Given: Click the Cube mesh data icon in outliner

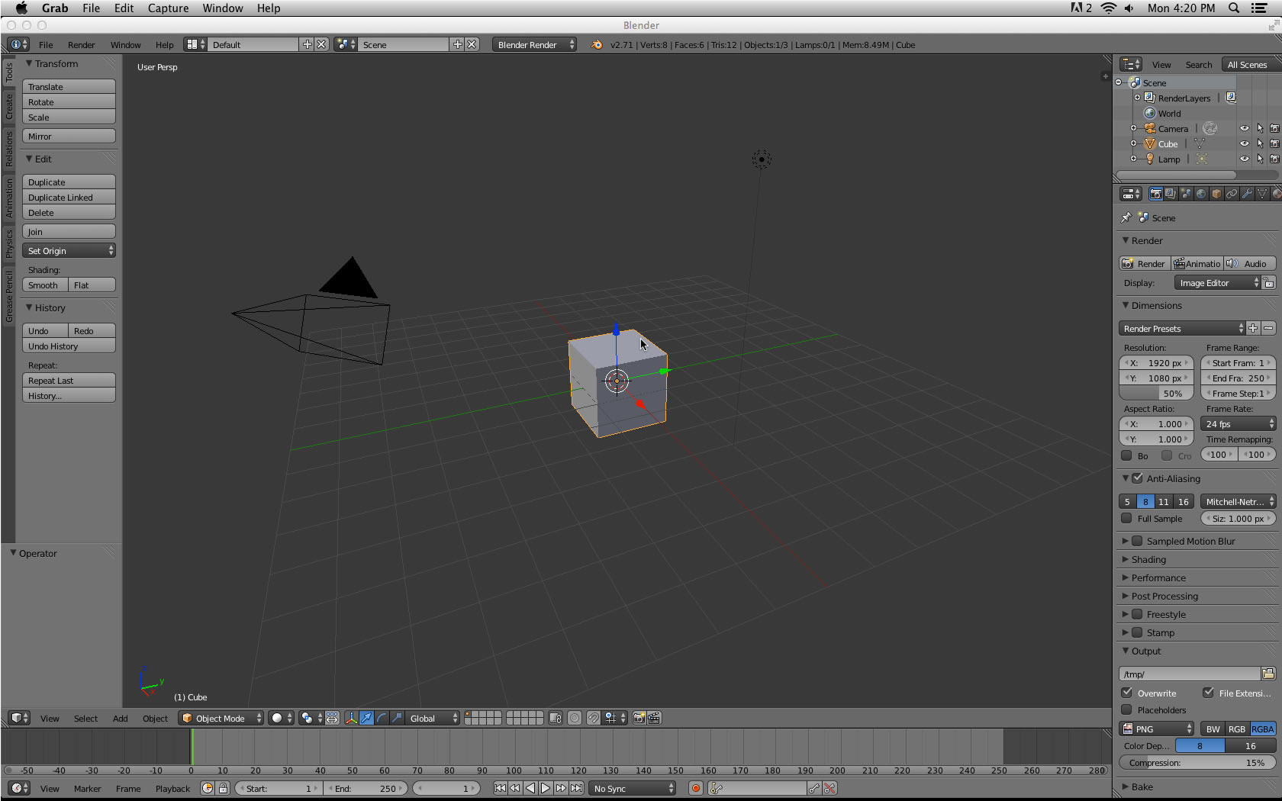Looking at the screenshot, I should click(x=1199, y=143).
